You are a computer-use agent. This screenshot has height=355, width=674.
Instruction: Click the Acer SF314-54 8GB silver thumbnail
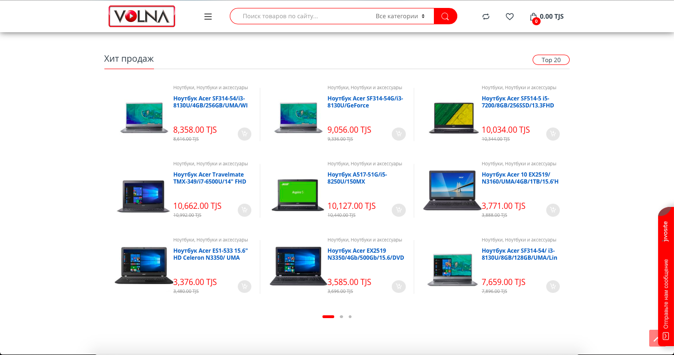(452, 270)
